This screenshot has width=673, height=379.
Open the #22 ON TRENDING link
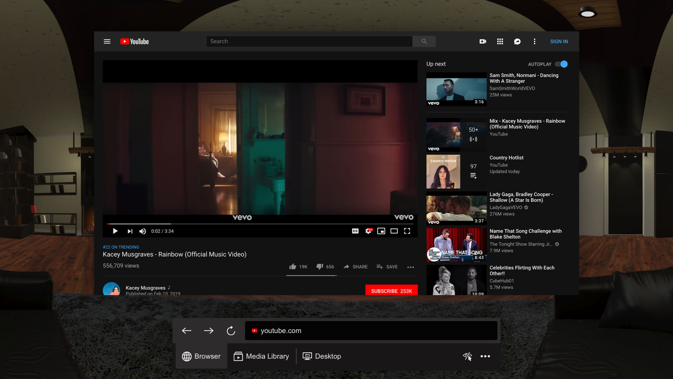(x=121, y=247)
